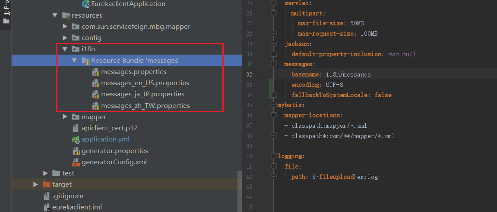Click the mapper folder icon
The height and width of the screenshot is (212, 497).
pos(76,117)
